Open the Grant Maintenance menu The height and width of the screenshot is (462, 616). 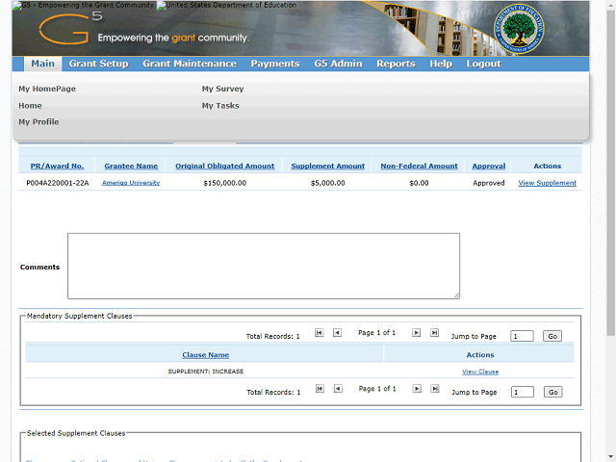point(190,64)
